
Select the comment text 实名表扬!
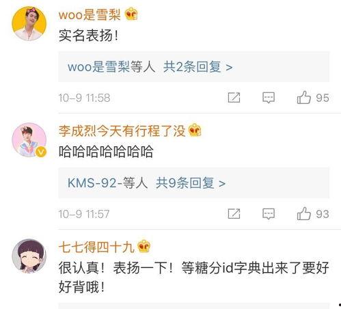tap(89, 36)
